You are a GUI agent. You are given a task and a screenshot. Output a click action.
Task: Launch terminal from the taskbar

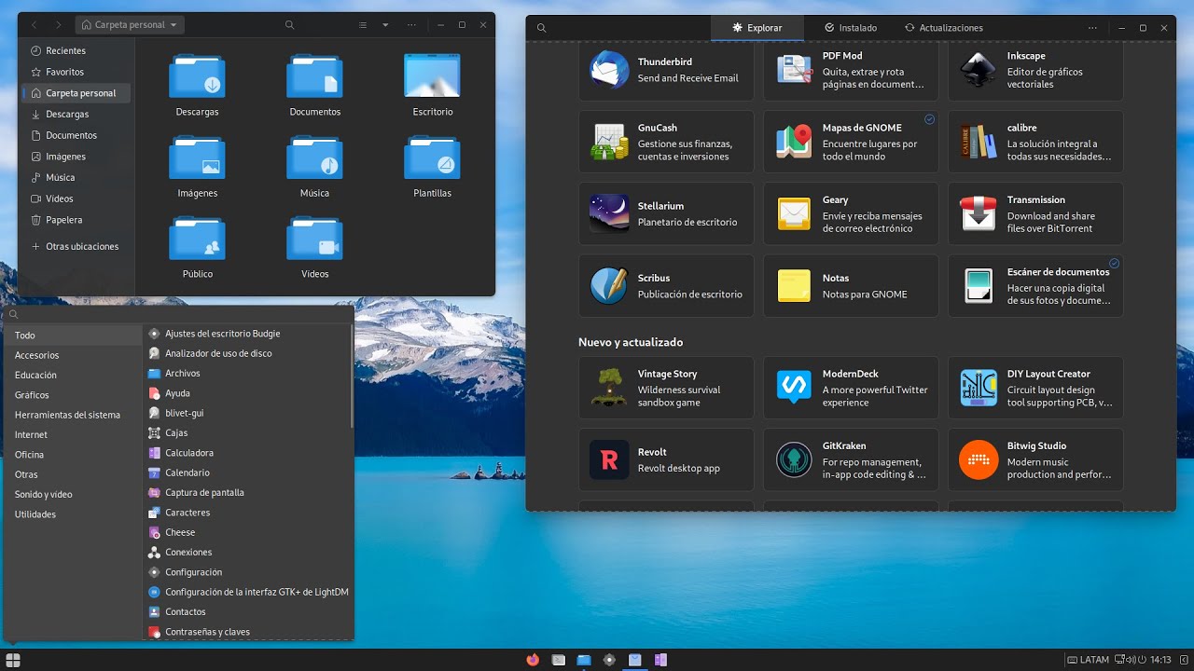tap(559, 660)
